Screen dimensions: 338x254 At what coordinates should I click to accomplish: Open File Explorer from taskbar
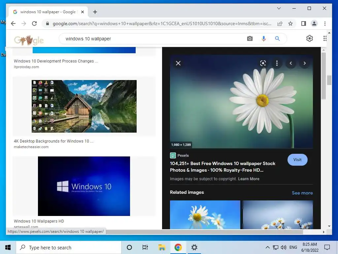point(162,247)
